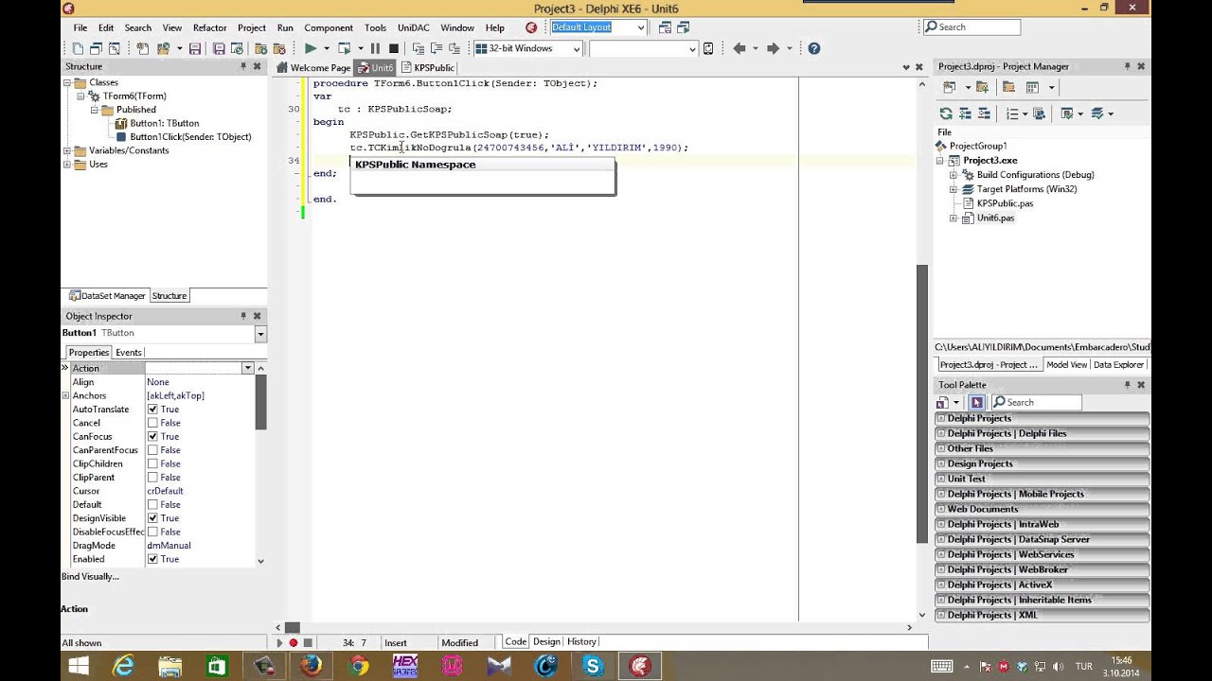The height and width of the screenshot is (681, 1212).
Task: Click the Save Desktop layout icon
Action: pos(667,27)
